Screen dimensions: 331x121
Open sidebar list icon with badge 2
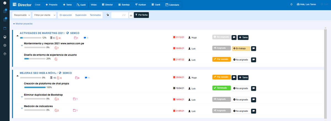[5, 20]
